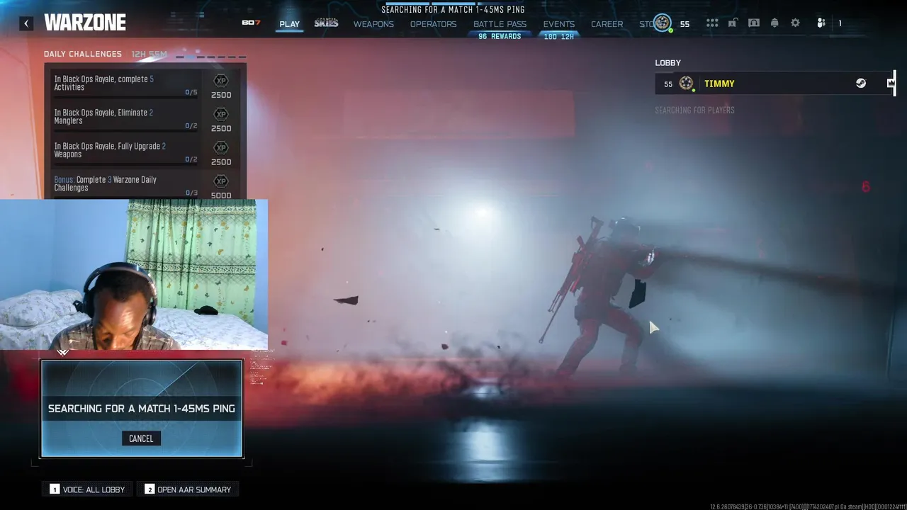
Task: Cancel the match search
Action: click(x=141, y=438)
